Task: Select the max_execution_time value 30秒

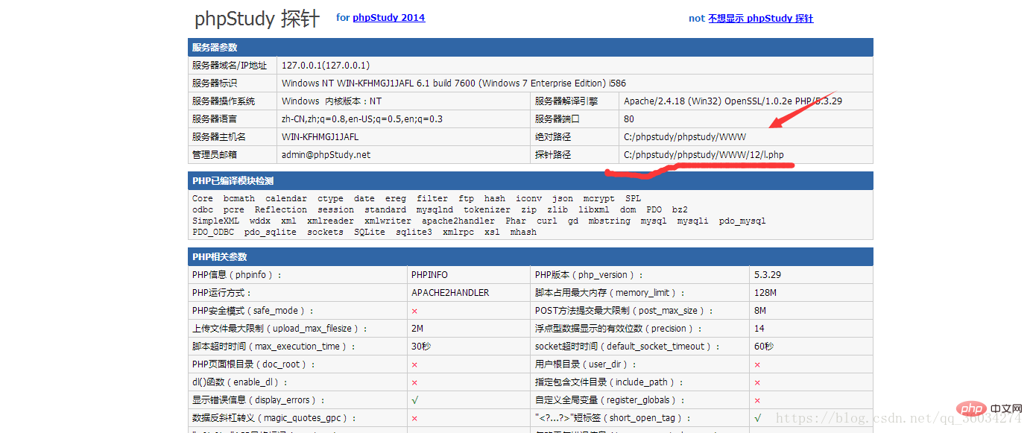Action: point(421,347)
